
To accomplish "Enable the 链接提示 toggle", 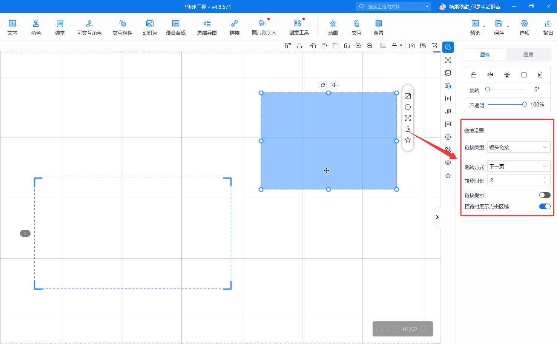I will coord(545,195).
